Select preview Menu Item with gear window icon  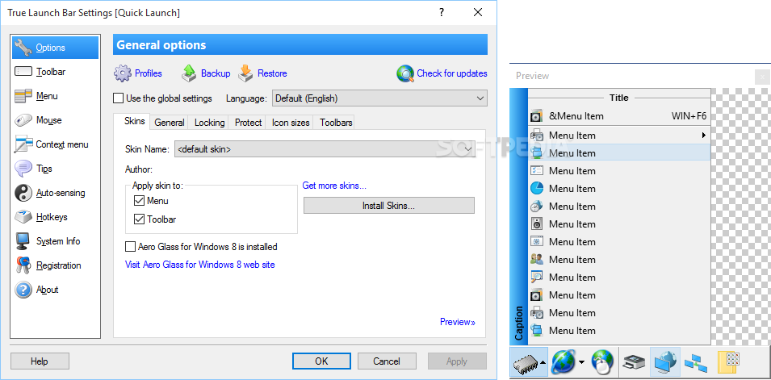619,241
